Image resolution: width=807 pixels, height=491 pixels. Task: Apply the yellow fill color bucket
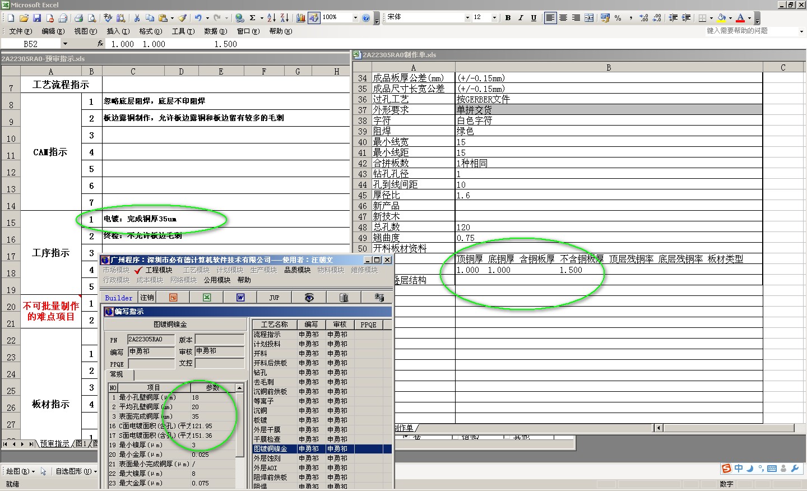point(722,18)
